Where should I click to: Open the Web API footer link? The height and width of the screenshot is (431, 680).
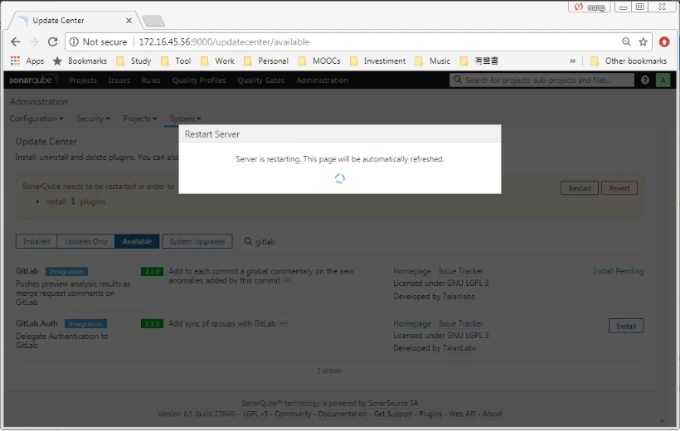[x=462, y=414]
